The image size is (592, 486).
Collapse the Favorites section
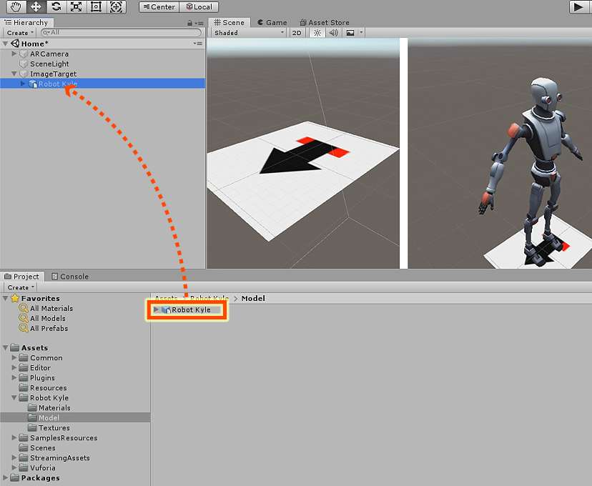pos(5,298)
